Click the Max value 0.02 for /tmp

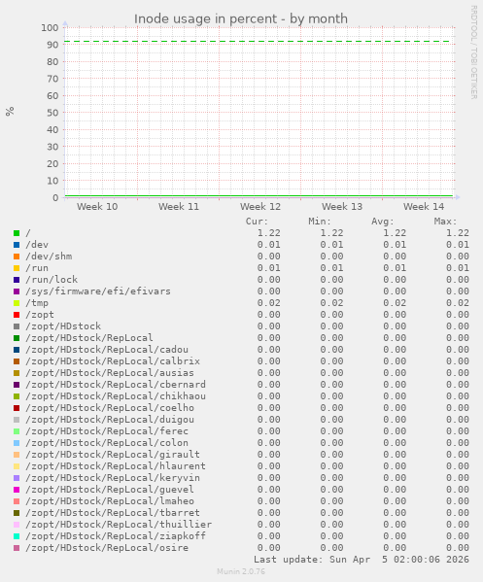pos(458,303)
